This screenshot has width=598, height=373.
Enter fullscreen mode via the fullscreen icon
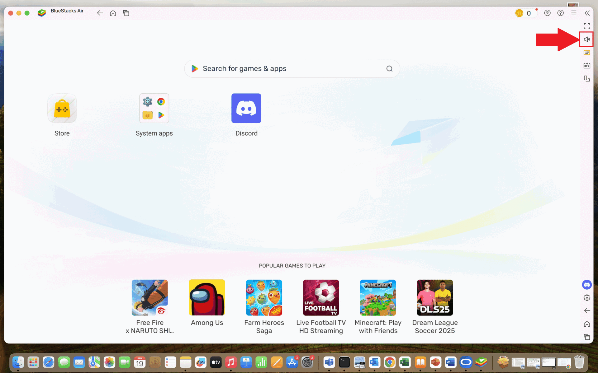coord(587,26)
